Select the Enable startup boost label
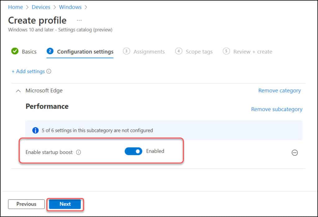 pos(49,152)
